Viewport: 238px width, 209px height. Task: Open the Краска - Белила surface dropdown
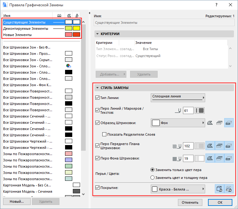coord(178,189)
